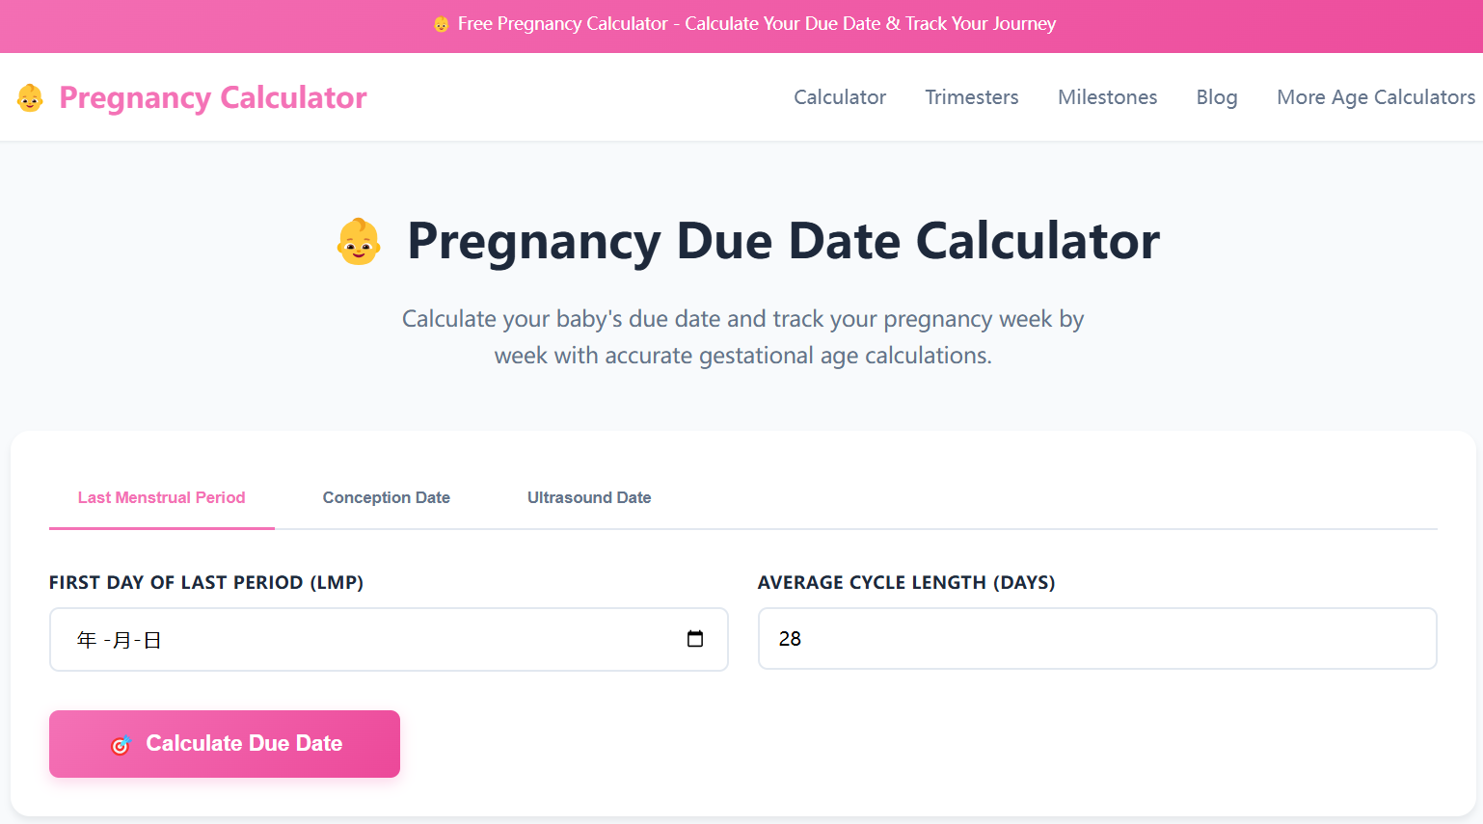Click the target emoji on Calculate button
Screen dimensions: 1483x824
(121, 743)
